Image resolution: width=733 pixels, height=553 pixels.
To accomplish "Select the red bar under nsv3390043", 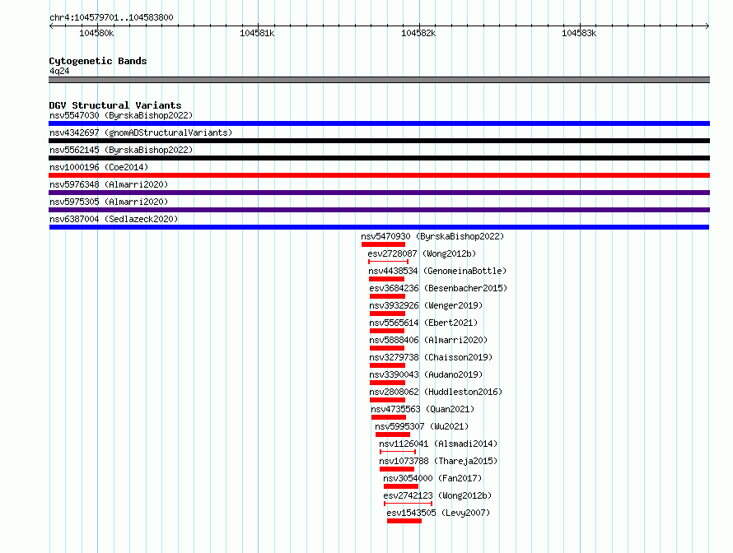I will tap(388, 383).
